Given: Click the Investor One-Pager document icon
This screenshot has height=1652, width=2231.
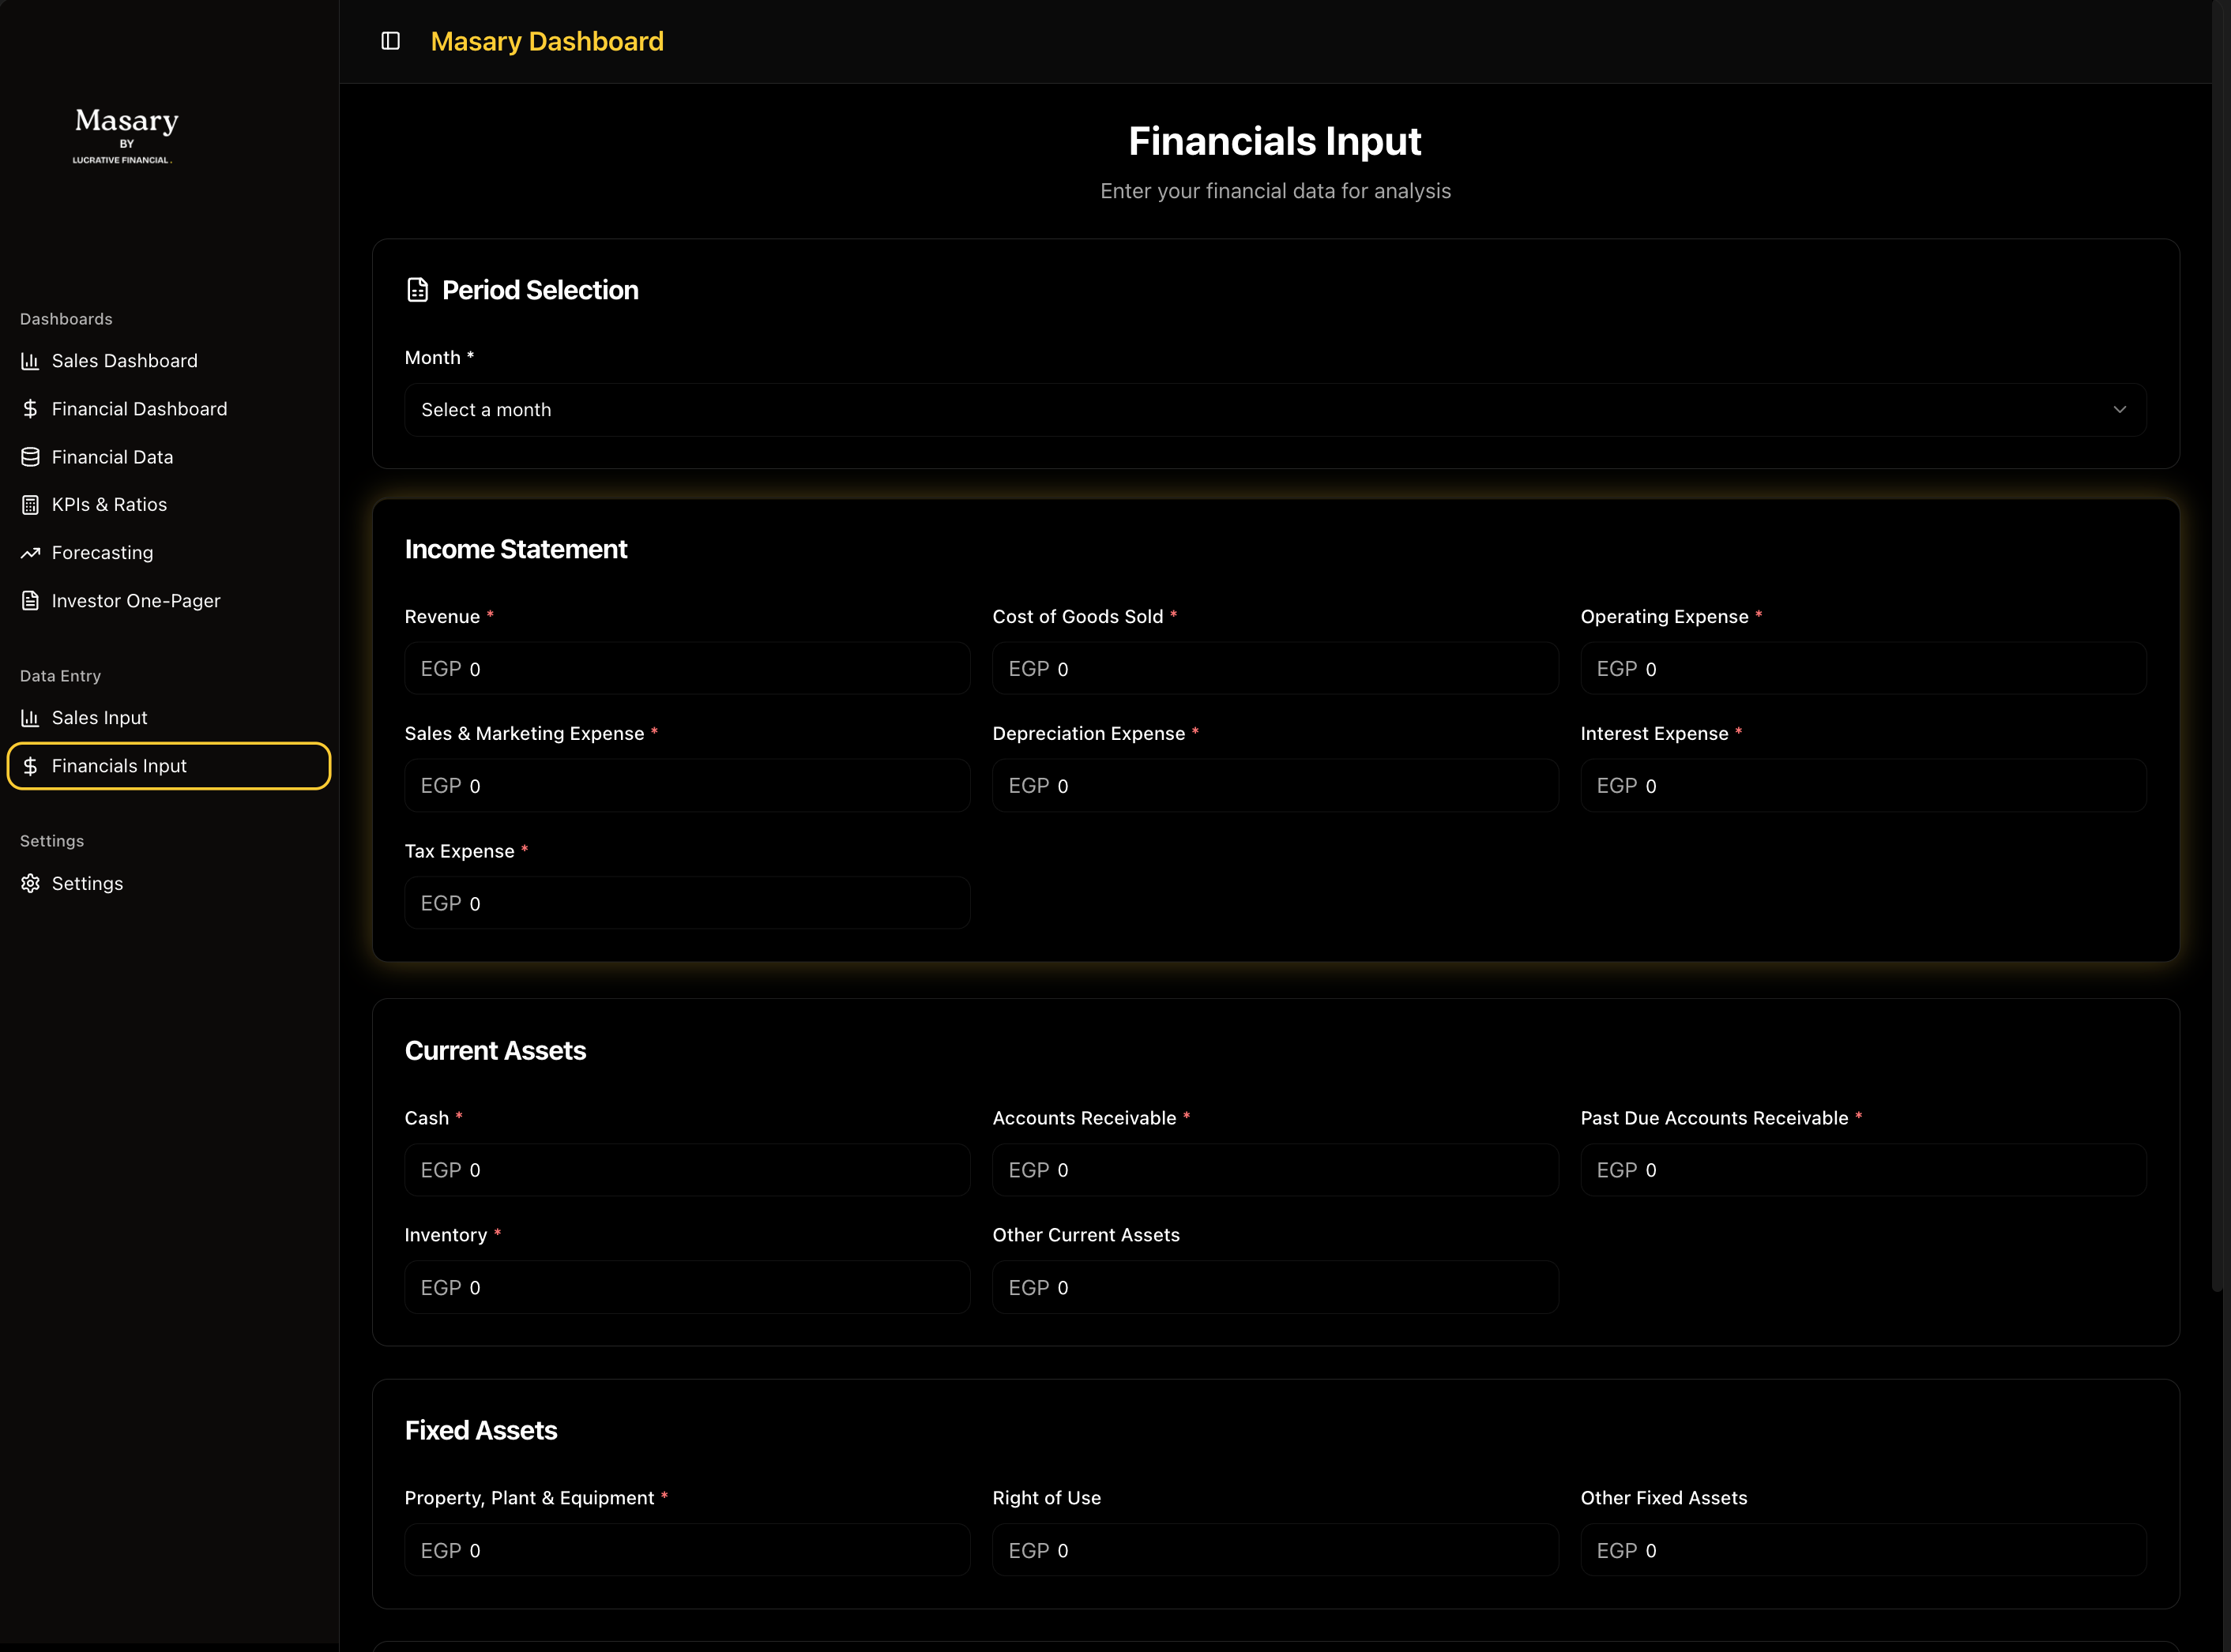Looking at the screenshot, I should coord(30,601).
